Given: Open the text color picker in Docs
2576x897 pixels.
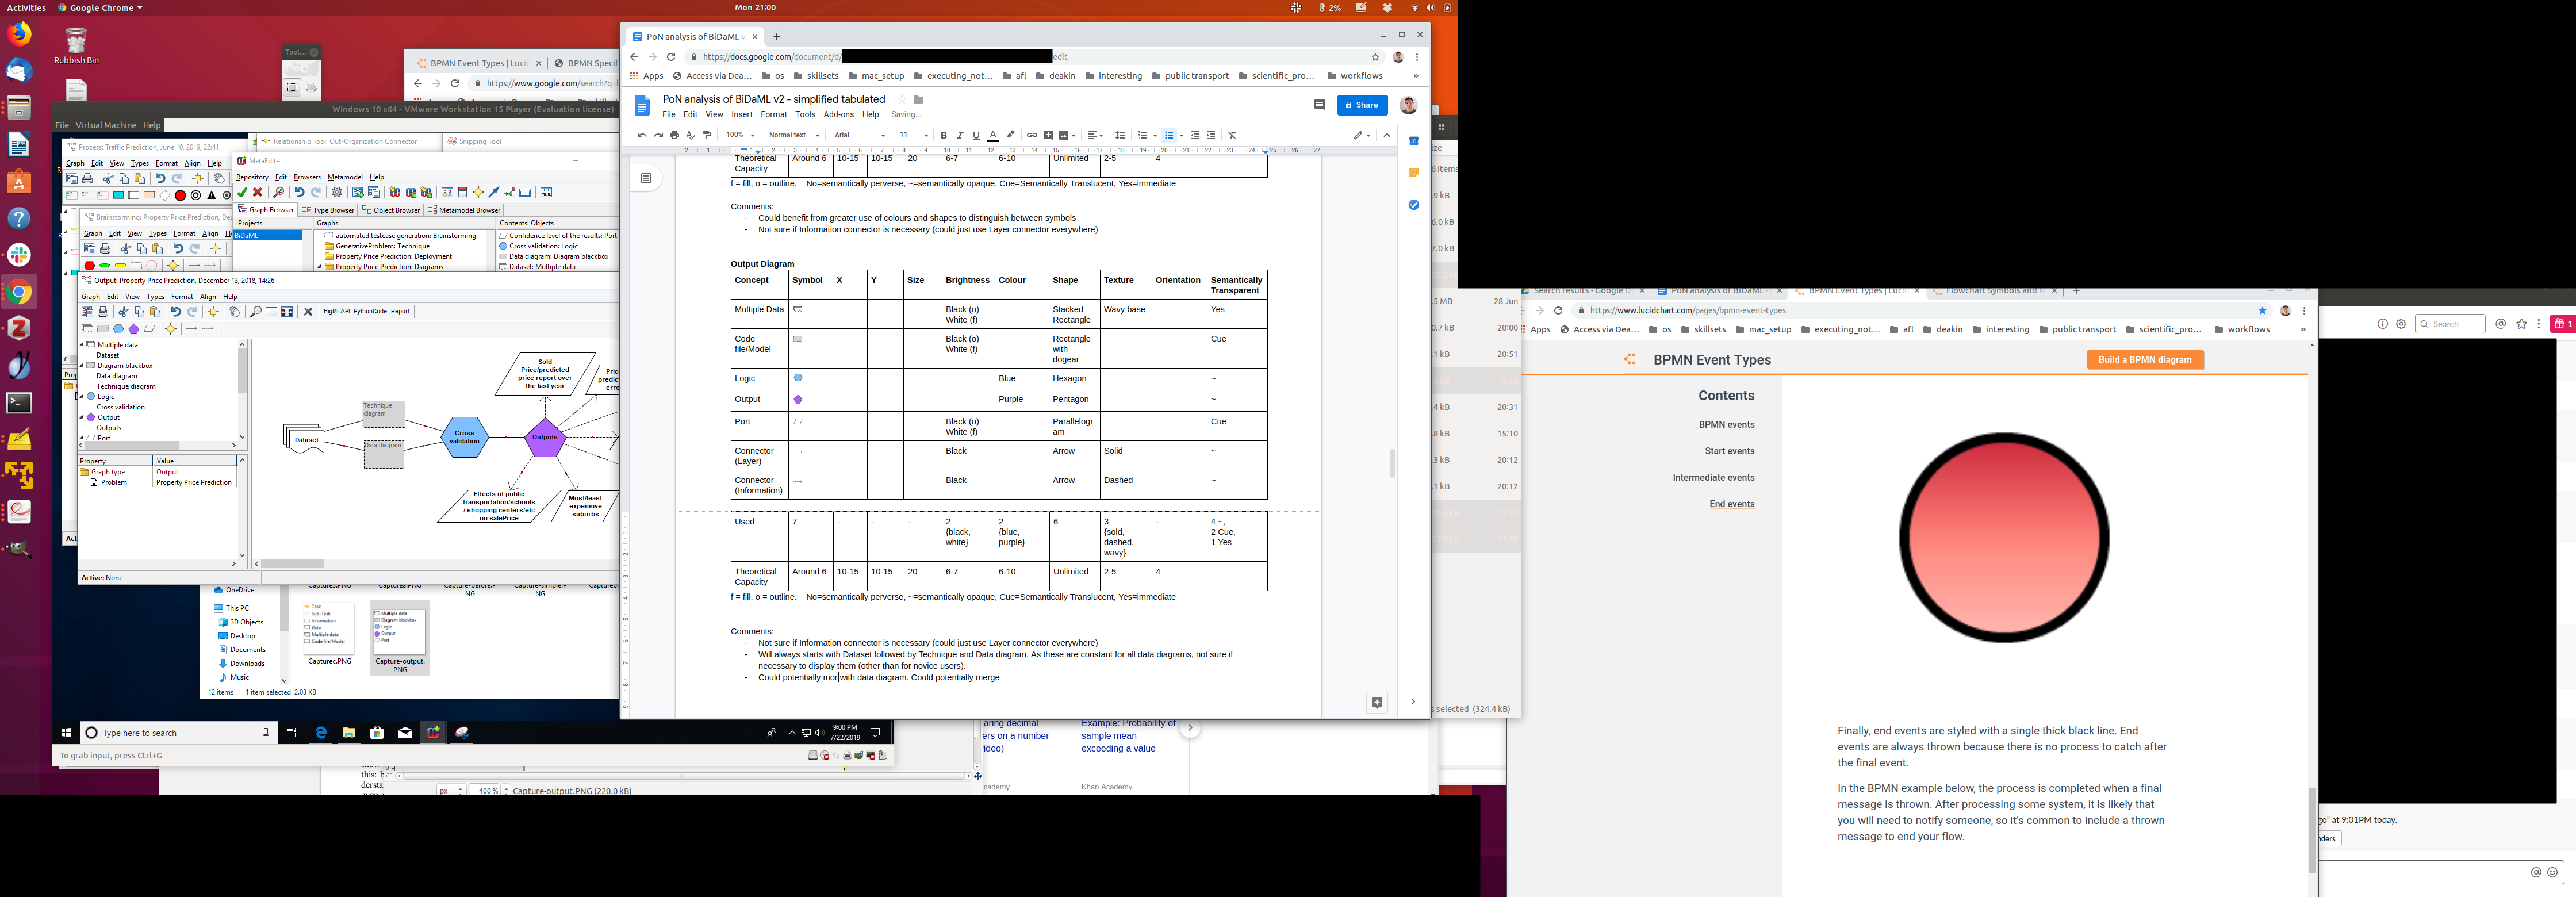Looking at the screenshot, I should 993,135.
